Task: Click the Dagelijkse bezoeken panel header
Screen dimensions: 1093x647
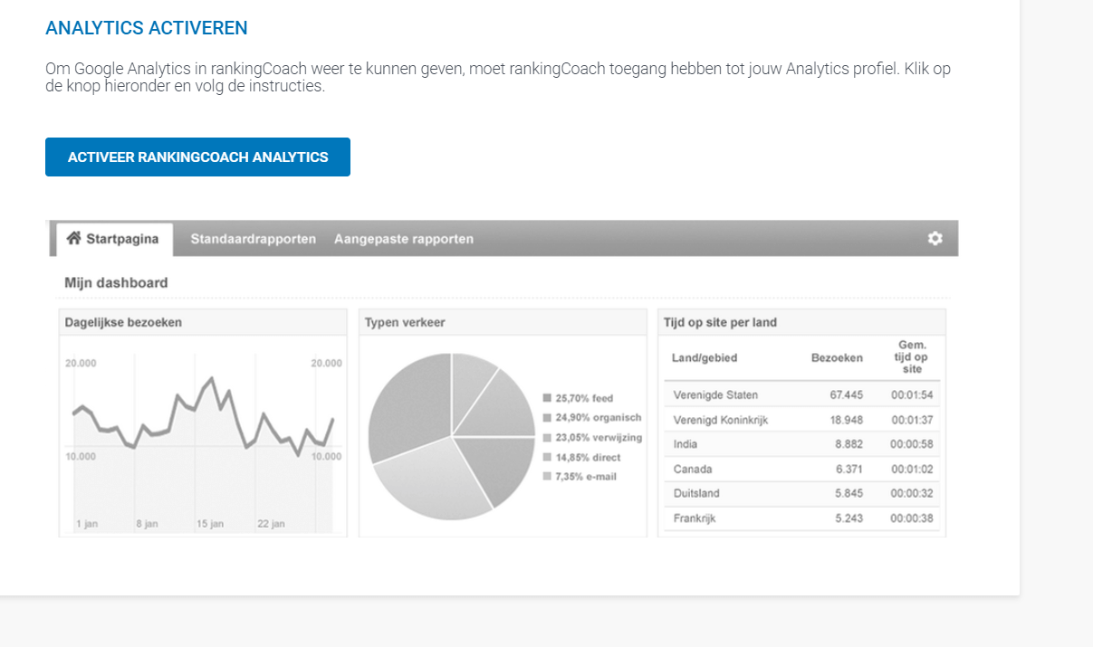Action: click(x=203, y=322)
